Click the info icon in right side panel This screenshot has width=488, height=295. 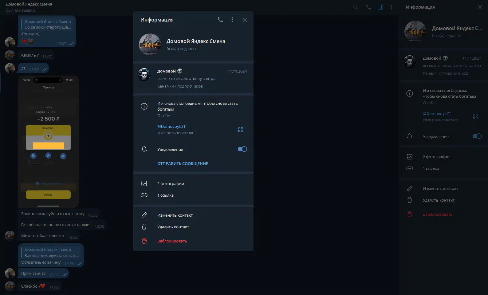pos(410,93)
